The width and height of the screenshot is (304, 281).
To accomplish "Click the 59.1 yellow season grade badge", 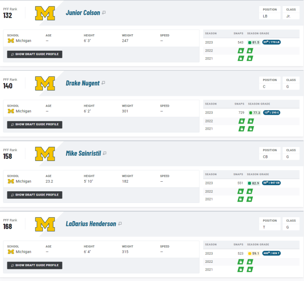I will click(x=254, y=253).
